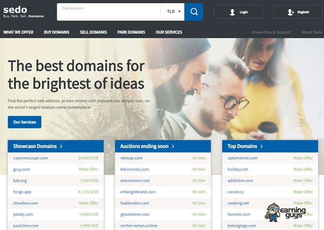Click the 47,792 USD price

click(88, 192)
